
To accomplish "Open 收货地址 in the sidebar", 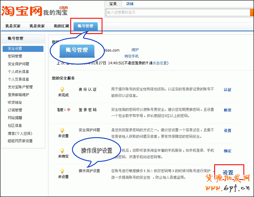I will click(15, 102).
